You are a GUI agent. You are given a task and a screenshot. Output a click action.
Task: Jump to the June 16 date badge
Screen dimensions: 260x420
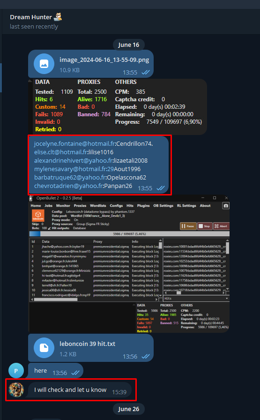coord(128,45)
